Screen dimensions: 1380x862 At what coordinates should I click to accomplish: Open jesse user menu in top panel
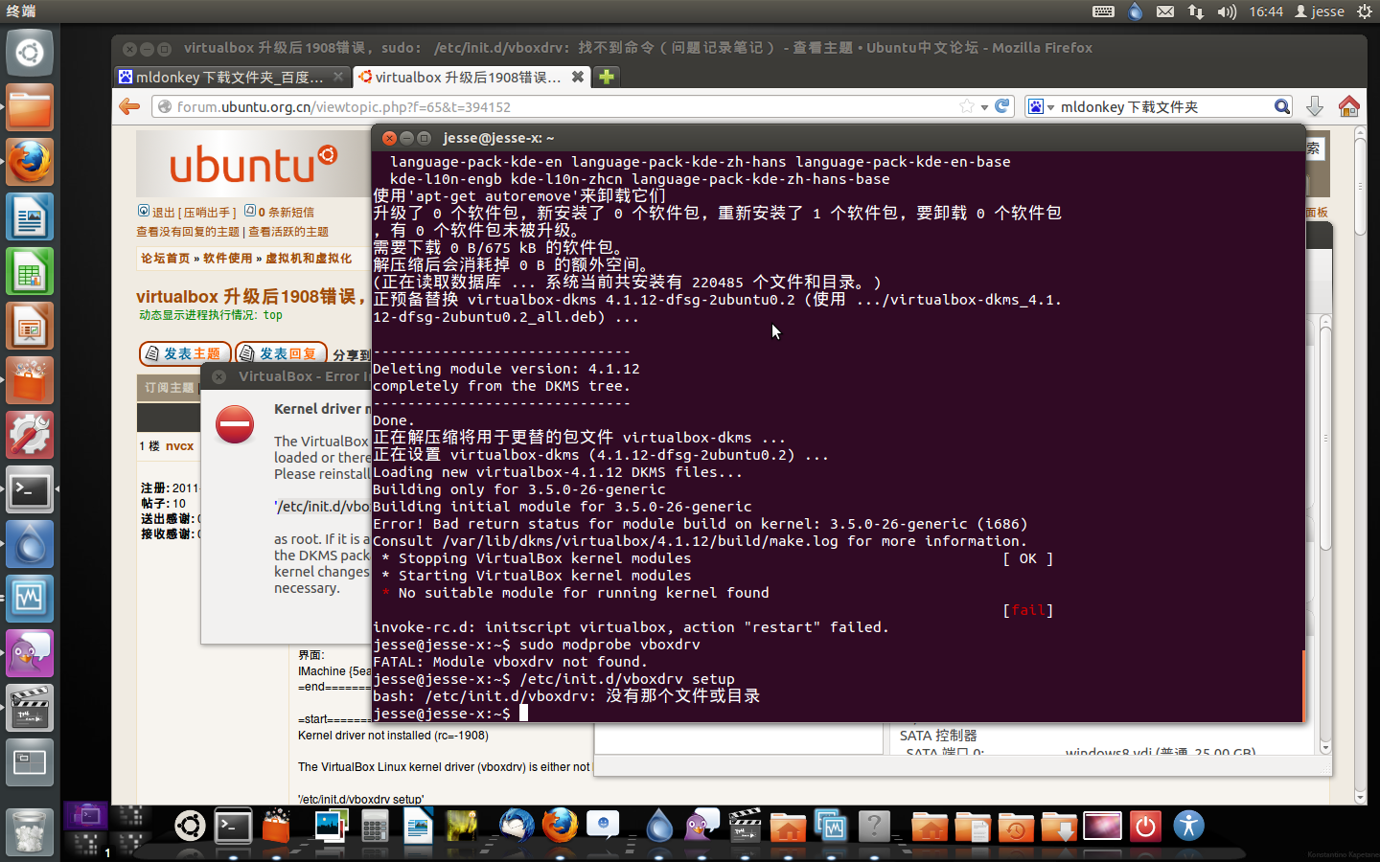[x=1320, y=11]
